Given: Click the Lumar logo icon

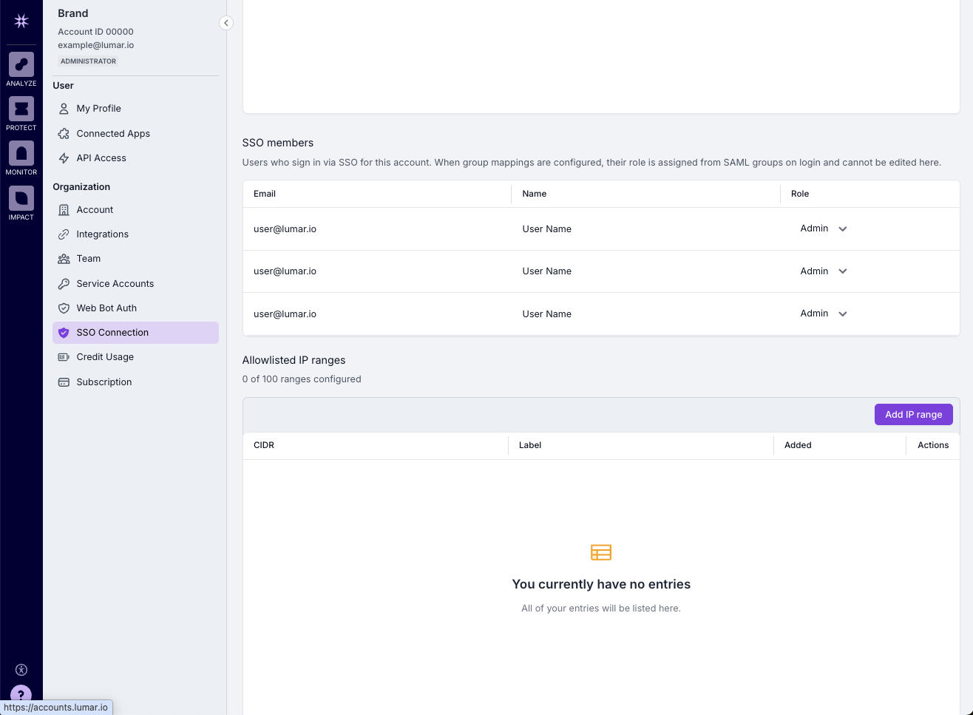Looking at the screenshot, I should [21, 21].
